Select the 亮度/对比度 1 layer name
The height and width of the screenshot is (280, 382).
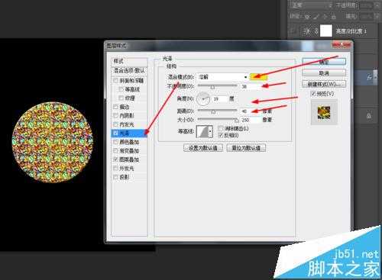click(351, 31)
